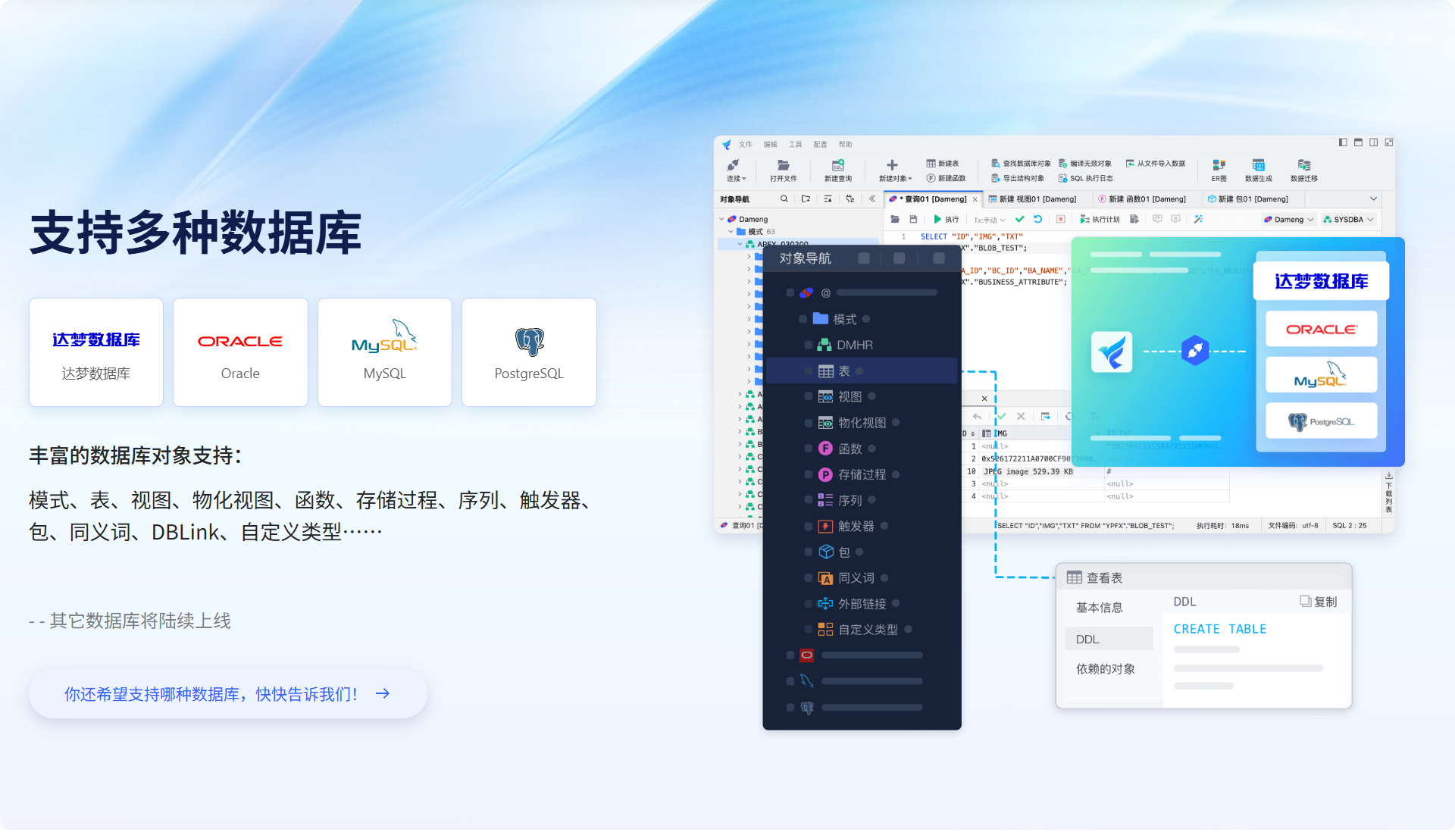Click export icon in result grid toolbar
This screenshot has height=832, width=1455.
click(1046, 417)
